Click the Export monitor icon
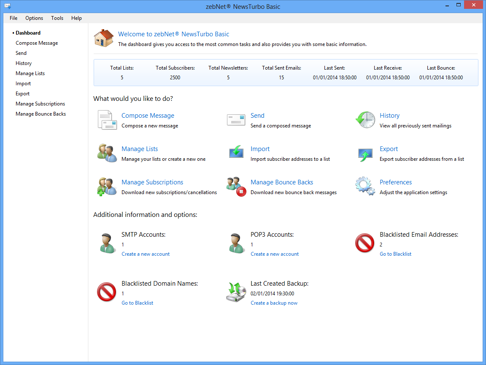The height and width of the screenshot is (365, 486). click(x=365, y=154)
